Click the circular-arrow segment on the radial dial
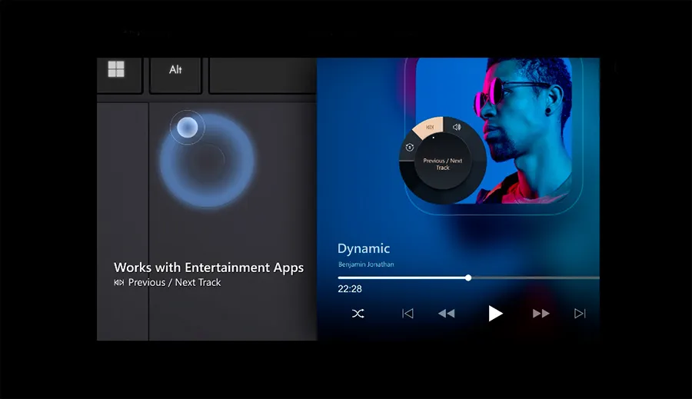This screenshot has height=399, width=692. click(410, 148)
